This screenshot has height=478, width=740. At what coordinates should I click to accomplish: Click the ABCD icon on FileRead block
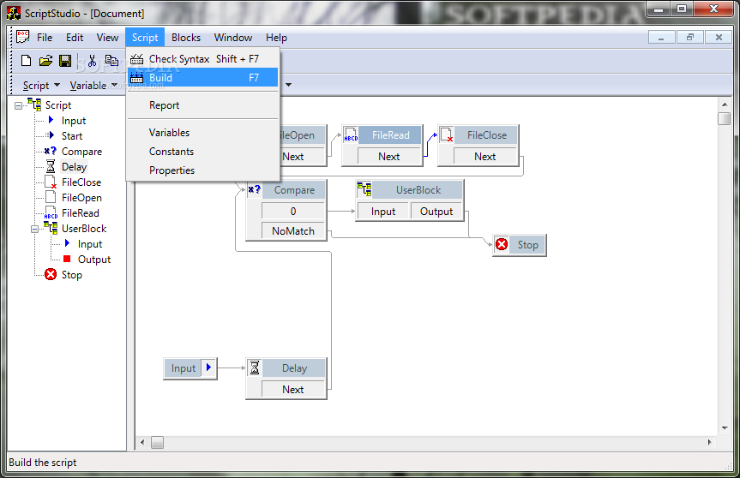point(351,134)
